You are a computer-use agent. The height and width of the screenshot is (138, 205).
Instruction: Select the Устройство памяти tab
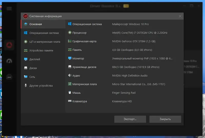point(43,51)
